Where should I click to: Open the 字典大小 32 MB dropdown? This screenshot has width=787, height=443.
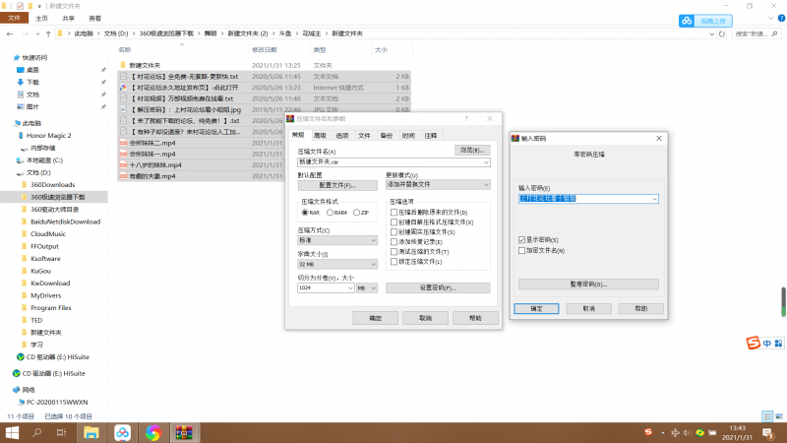tap(337, 264)
